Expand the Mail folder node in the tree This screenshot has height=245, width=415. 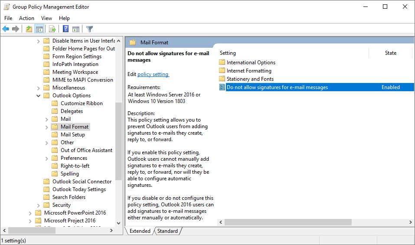pos(47,119)
